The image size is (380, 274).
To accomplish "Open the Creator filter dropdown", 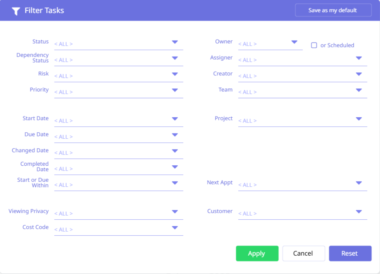I will (359, 74).
